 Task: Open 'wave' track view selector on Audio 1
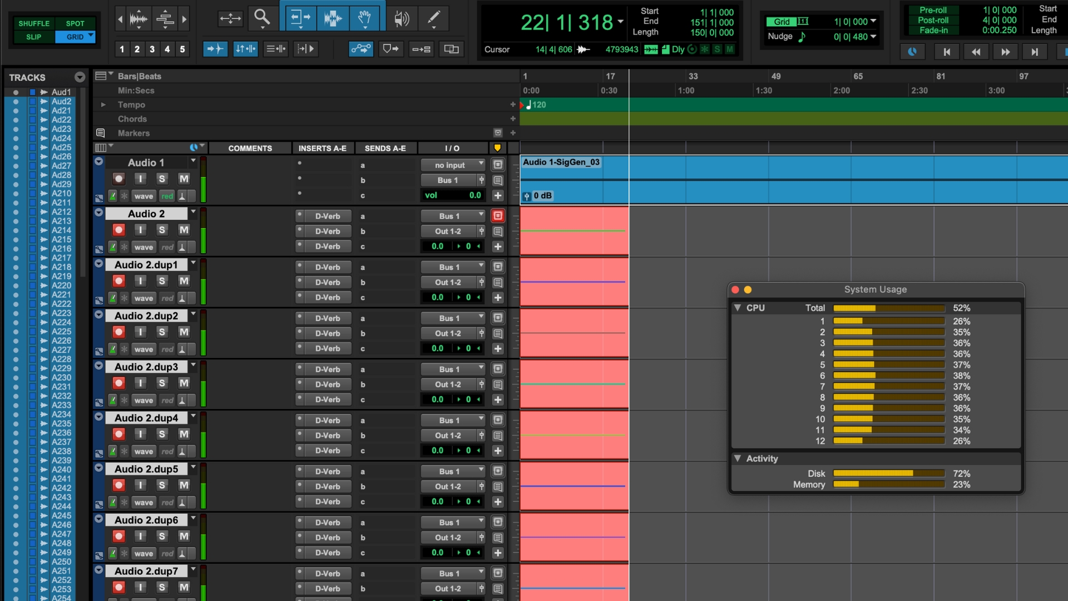pos(144,196)
